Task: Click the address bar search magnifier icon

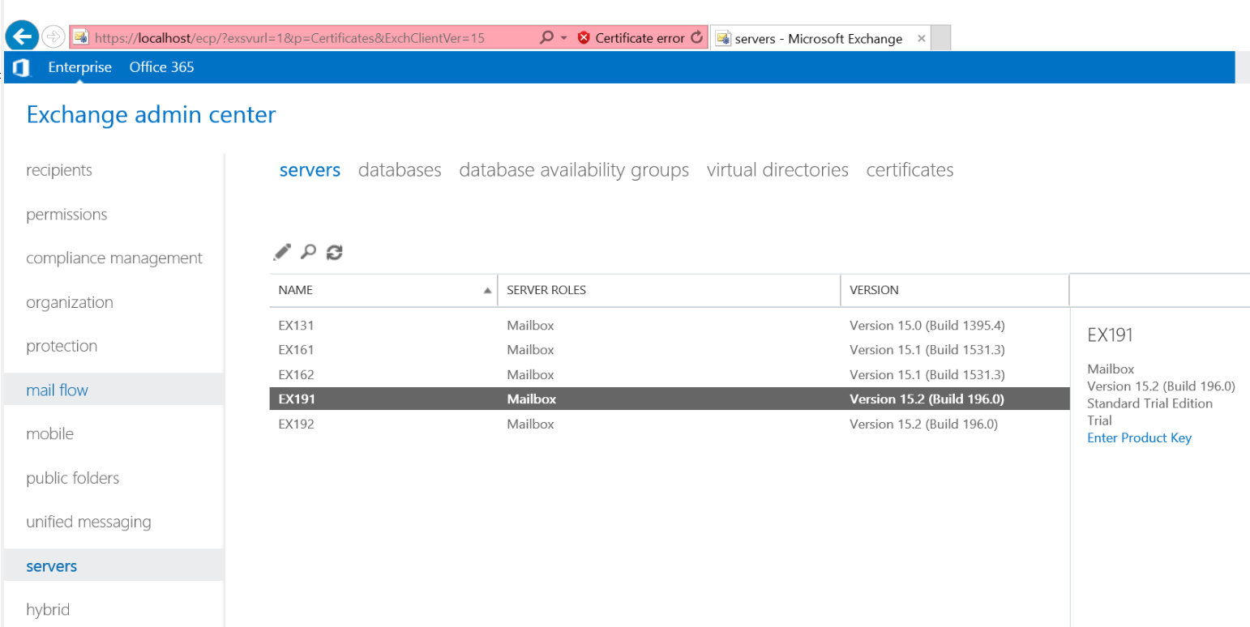Action: pyautogui.click(x=547, y=37)
